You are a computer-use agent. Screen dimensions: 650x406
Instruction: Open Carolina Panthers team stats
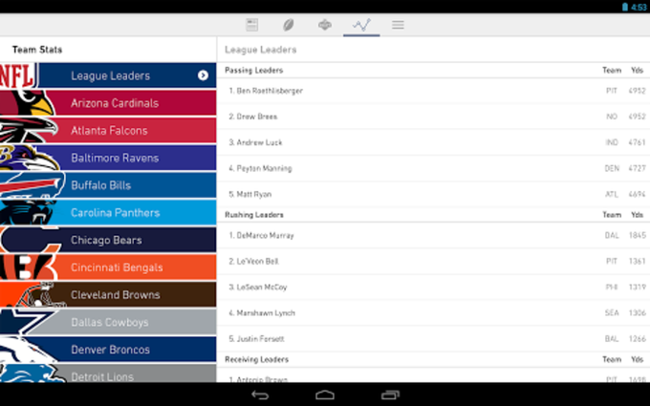click(x=108, y=212)
